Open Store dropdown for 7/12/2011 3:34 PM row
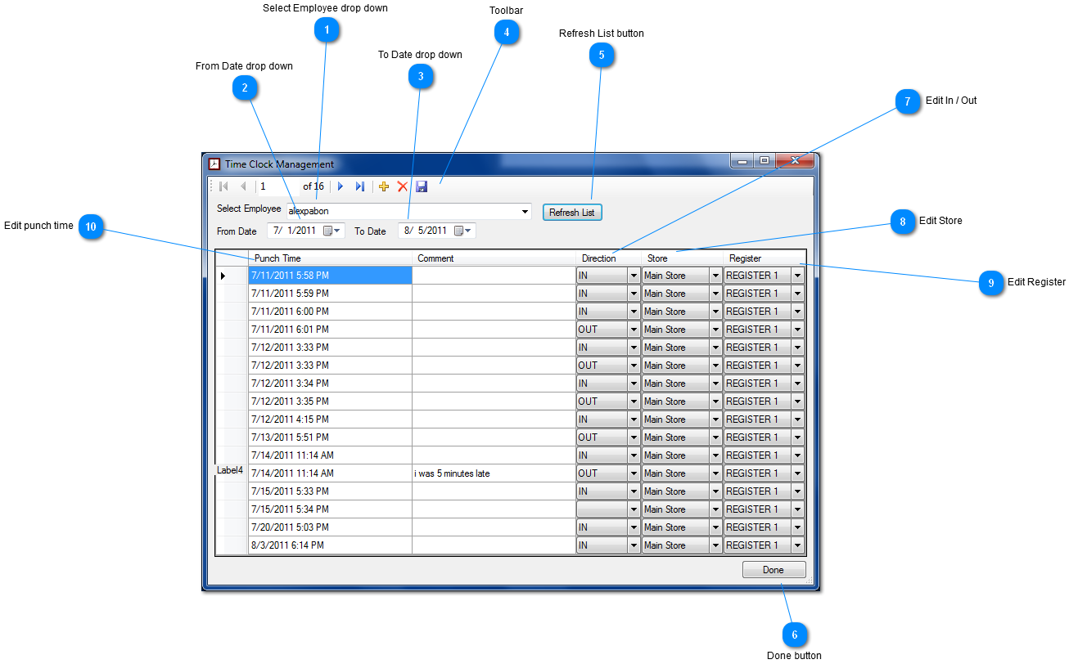The image size is (1069, 664). (715, 384)
